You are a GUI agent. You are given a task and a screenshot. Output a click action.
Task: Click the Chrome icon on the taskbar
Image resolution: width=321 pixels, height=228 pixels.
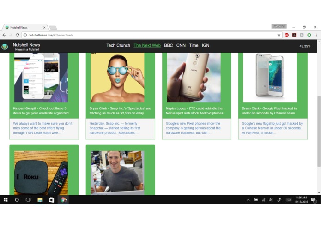(63, 200)
